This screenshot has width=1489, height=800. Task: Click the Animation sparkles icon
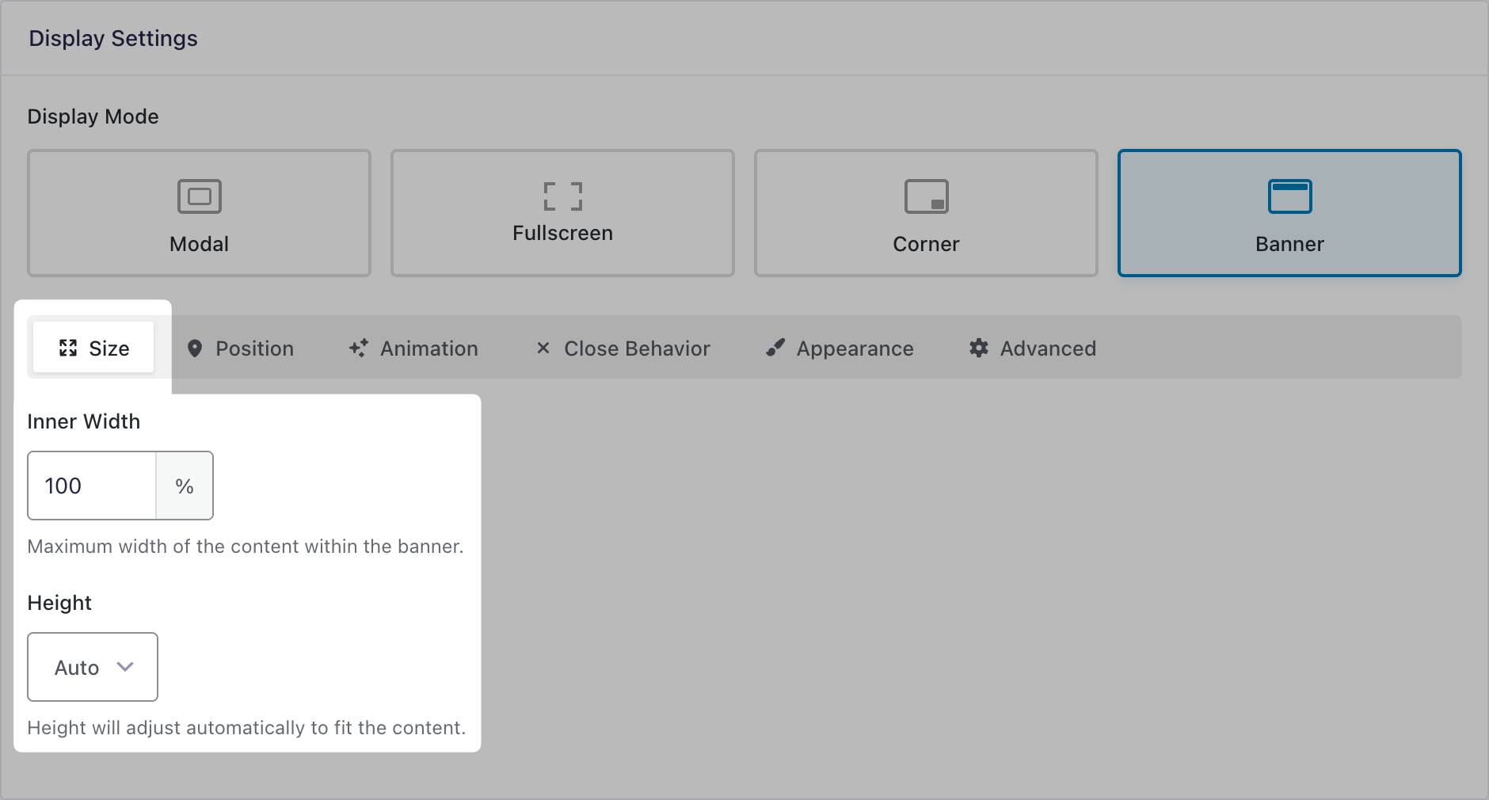pyautogui.click(x=359, y=349)
